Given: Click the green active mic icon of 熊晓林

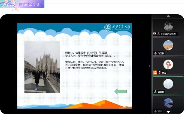Looking at the screenshot, I should click(x=155, y=92).
